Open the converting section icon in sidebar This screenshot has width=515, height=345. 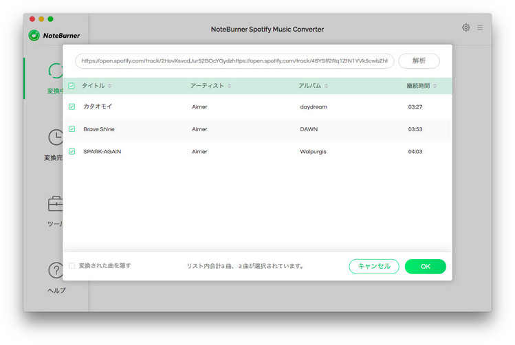pos(56,71)
